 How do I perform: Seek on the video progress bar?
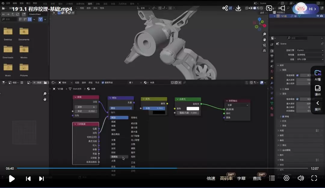tap(162, 168)
